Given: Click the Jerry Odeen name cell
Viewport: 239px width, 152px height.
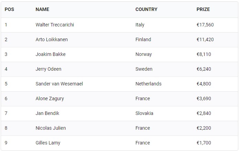Looking at the screenshot, I should [49, 69].
